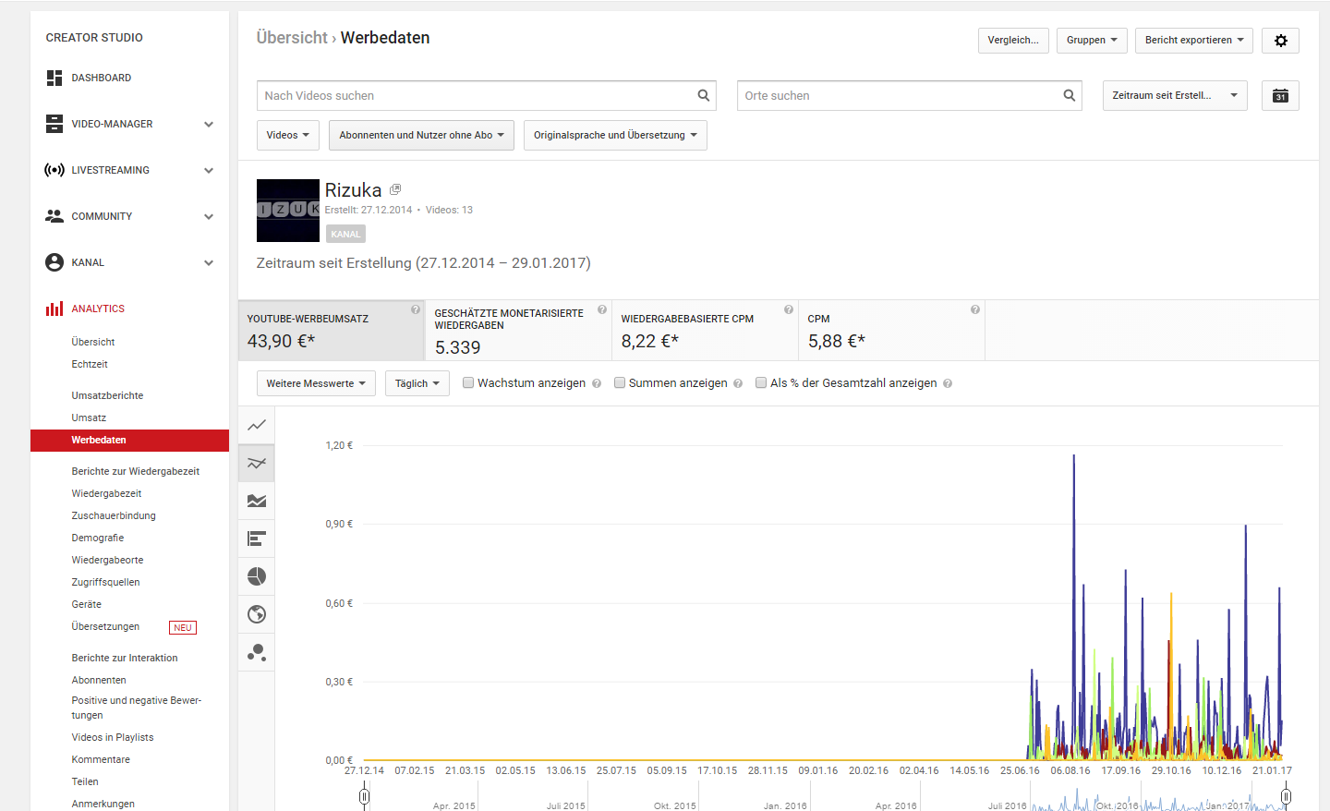This screenshot has height=811, width=1330.
Task: Go back to Übersicht breadcrumb link
Action: tap(292, 38)
